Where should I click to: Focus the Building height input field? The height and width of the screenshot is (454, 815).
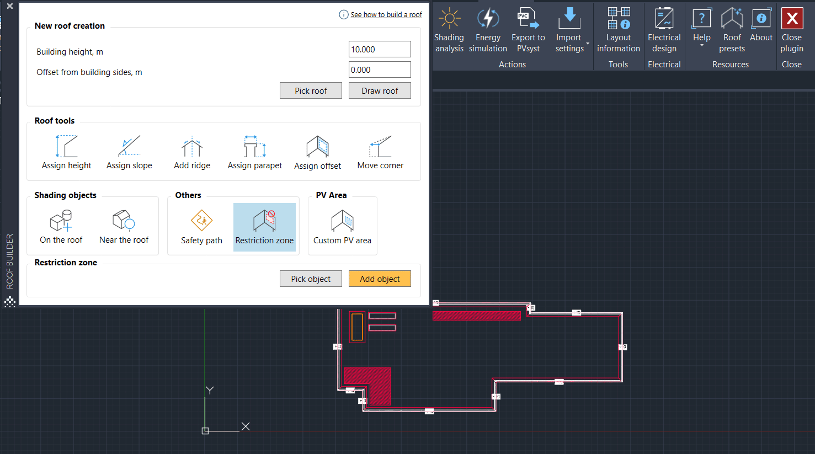point(380,49)
